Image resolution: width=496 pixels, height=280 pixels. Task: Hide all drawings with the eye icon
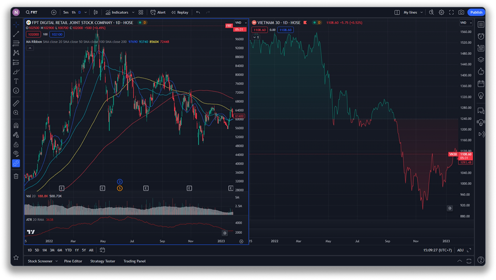click(x=16, y=154)
